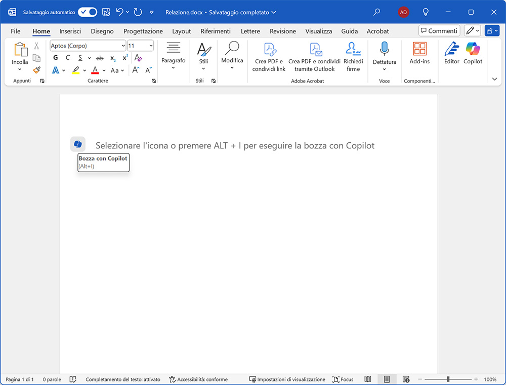Open the Revisione ribbon tab
This screenshot has height=385, width=506.
click(282, 31)
